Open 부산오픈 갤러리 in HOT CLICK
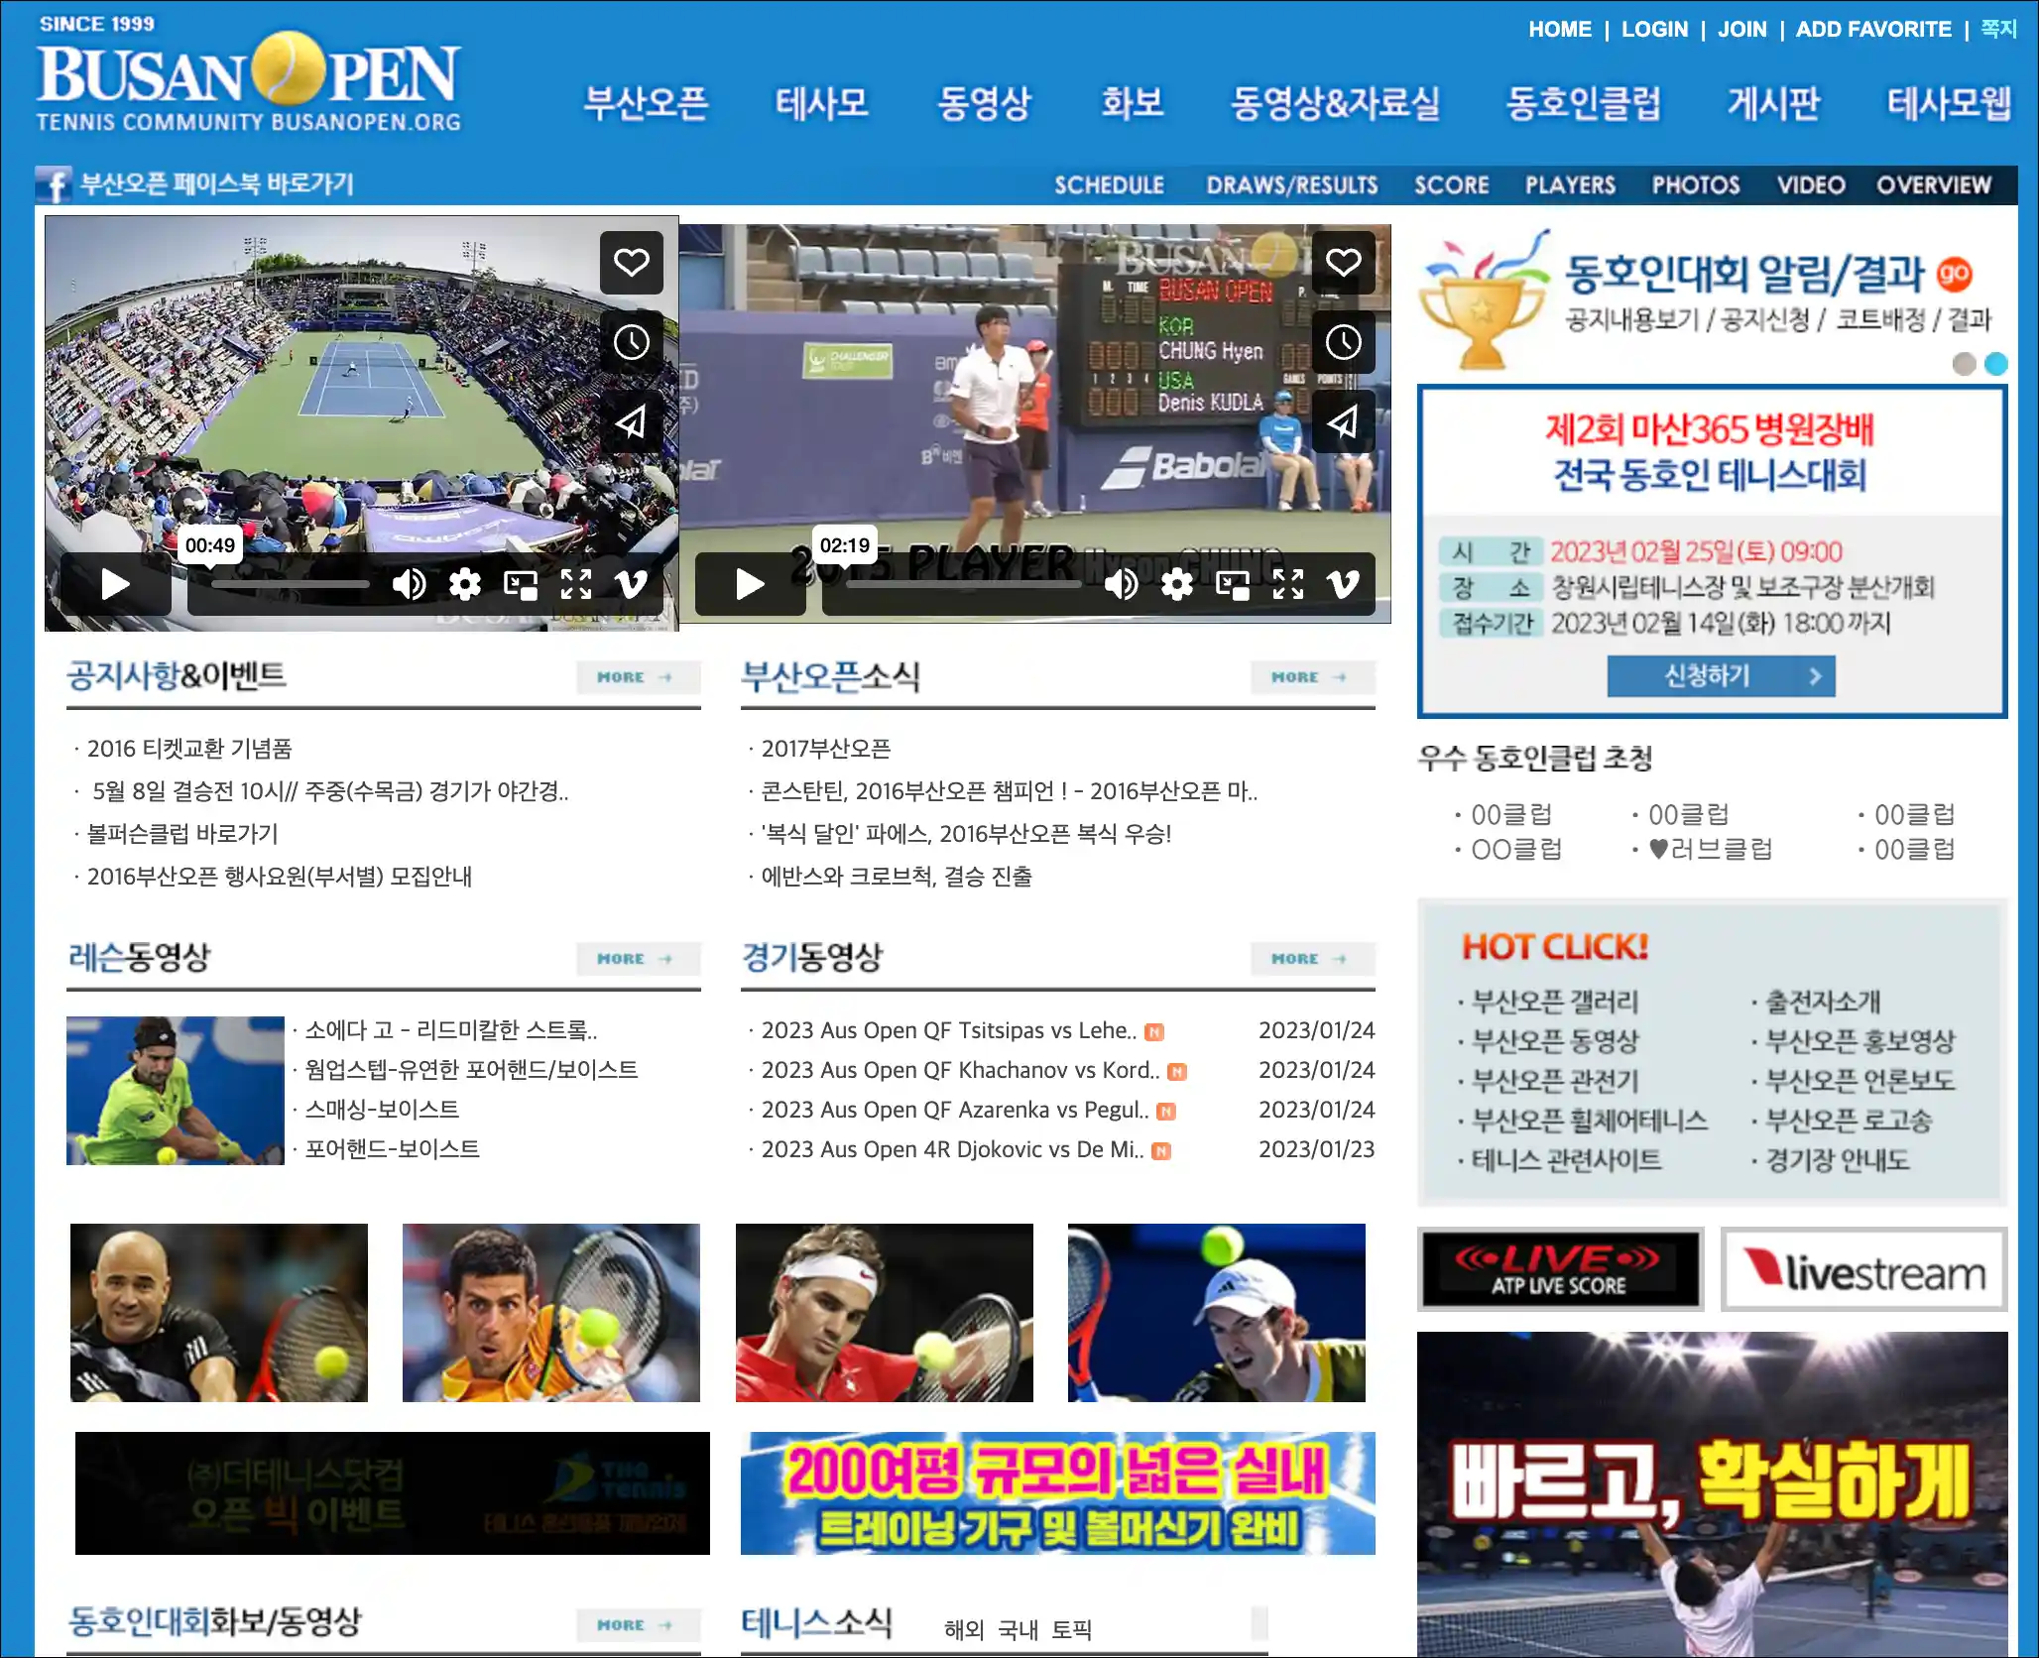This screenshot has width=2039, height=1658. pos(1555,1003)
